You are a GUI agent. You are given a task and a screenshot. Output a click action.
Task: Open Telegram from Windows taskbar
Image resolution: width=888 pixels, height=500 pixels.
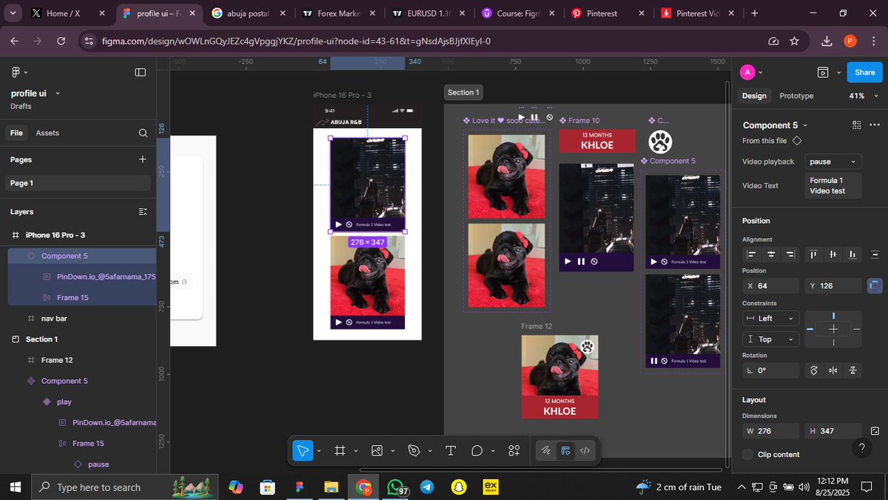point(427,487)
